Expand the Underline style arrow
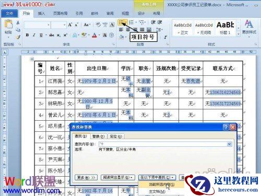The height and width of the screenshot is (196, 261). 46,36
